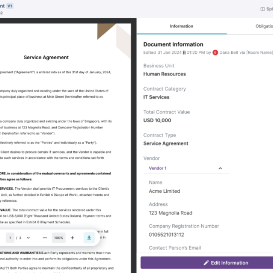This screenshot has width=273, height=273.
Task: Select the Company Registration Number value
Action: click(166, 235)
